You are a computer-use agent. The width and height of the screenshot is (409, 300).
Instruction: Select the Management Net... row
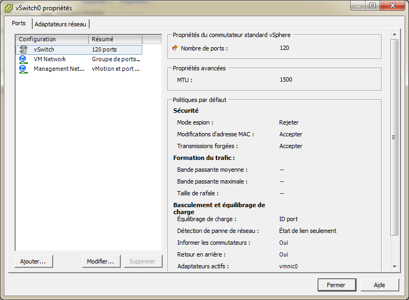[79, 69]
